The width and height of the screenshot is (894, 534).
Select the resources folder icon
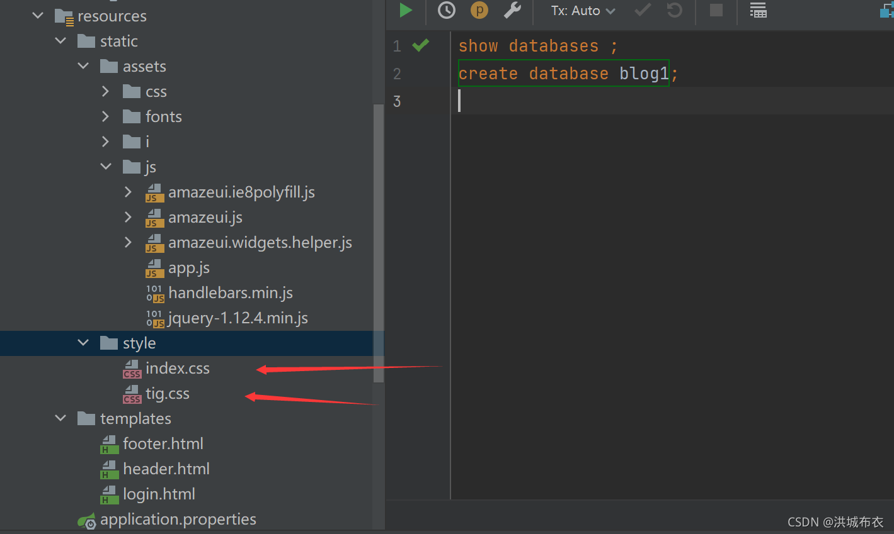point(64,16)
